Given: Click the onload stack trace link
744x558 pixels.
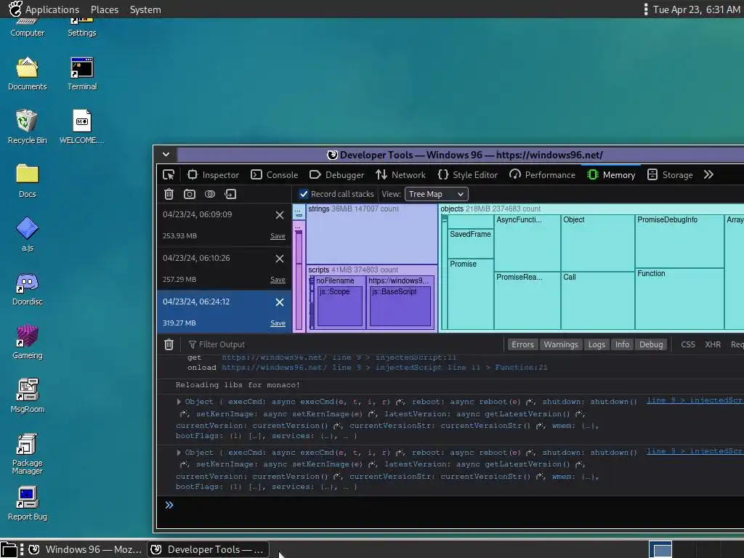Looking at the screenshot, I should (384, 367).
